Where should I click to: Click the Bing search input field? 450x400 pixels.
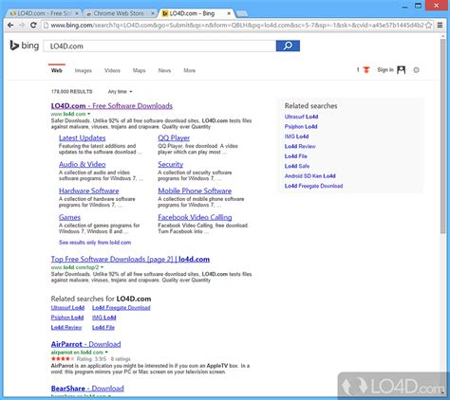(x=159, y=46)
